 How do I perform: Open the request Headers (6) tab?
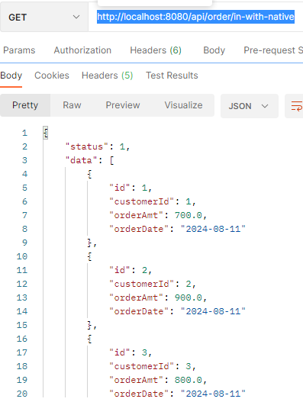coord(156,50)
